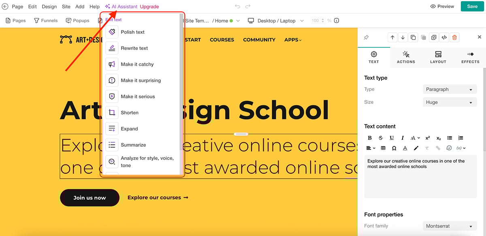Open the Size dropdown showing Huge

pyautogui.click(x=450, y=102)
